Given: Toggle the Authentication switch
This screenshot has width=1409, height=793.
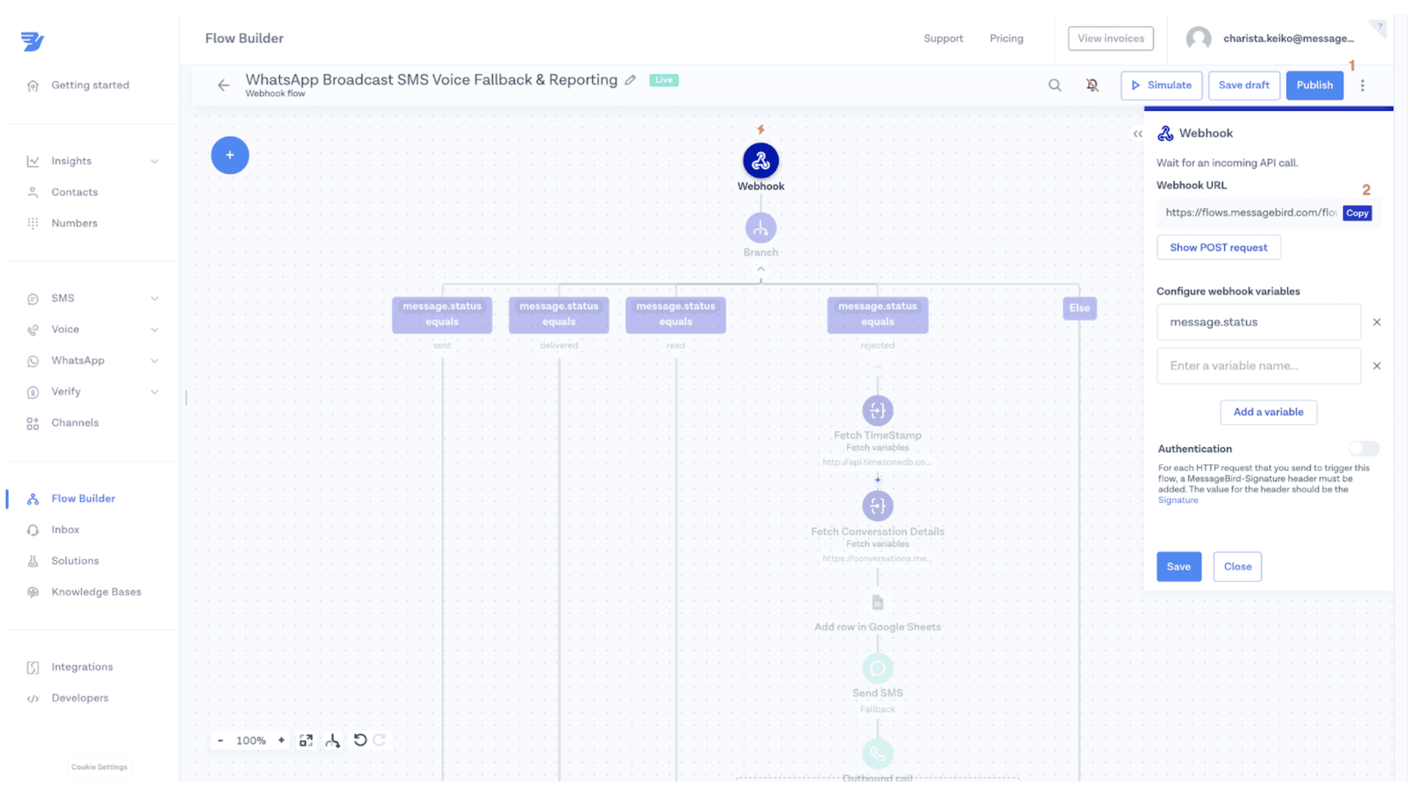Looking at the screenshot, I should pos(1363,449).
